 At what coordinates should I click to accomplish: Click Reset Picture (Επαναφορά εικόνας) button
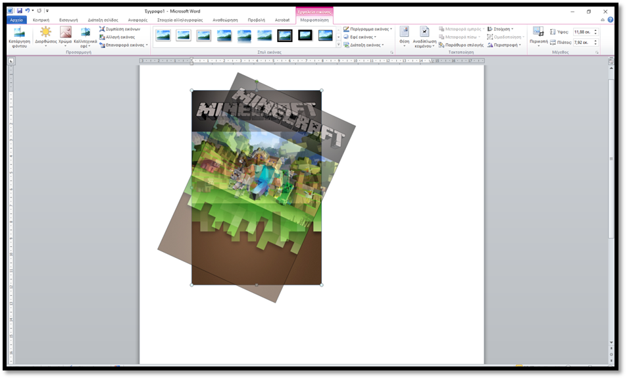pyautogui.click(x=124, y=45)
